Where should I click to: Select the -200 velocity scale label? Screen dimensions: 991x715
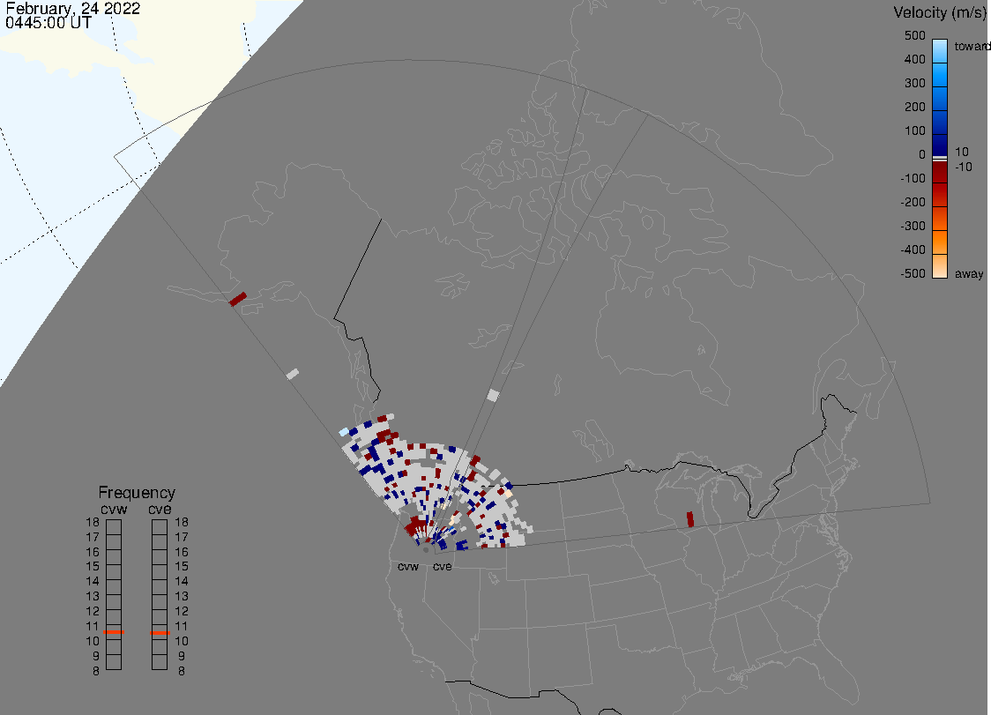pyautogui.click(x=913, y=202)
